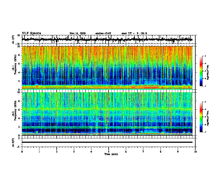Click time axis tick label '9'
Image resolution: width=220 pixels, height=170 pixels.
pos(178,152)
